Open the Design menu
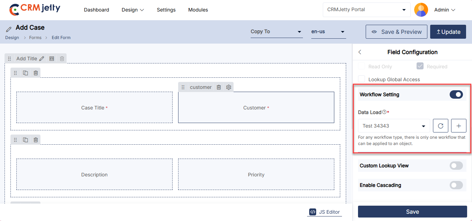 click(x=132, y=10)
